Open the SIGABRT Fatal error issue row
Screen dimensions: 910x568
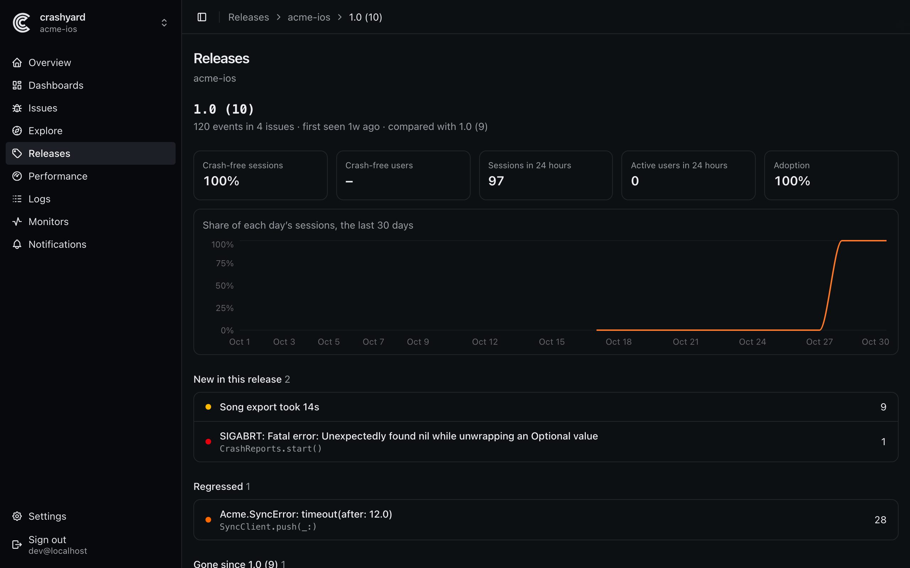546,442
